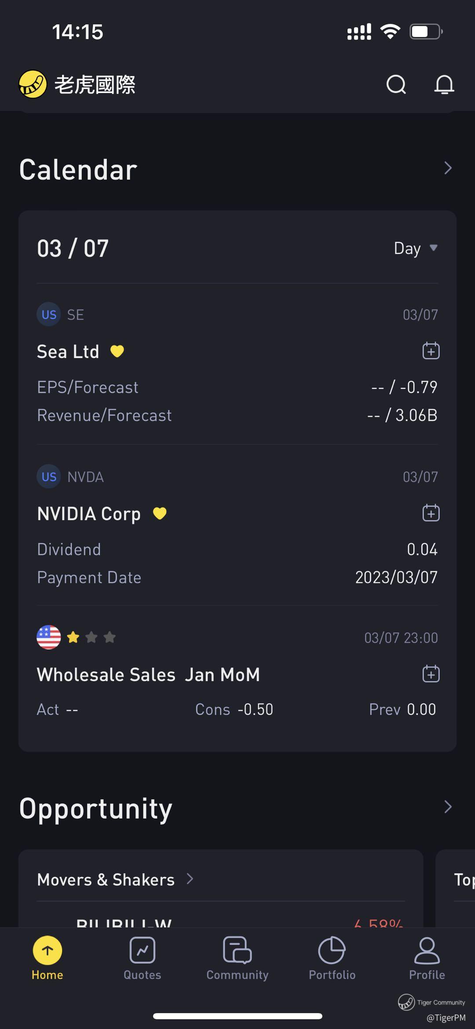Open the Community tab
Screen dimensions: 475x1029
coord(237,959)
